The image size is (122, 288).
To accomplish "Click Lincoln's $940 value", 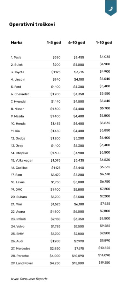I will point(57,79).
